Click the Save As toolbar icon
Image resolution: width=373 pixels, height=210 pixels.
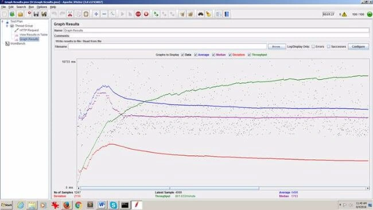(x=44, y=14)
